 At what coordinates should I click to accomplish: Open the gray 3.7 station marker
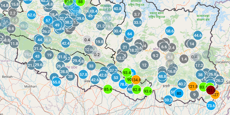pyautogui.click(x=137, y=14)
